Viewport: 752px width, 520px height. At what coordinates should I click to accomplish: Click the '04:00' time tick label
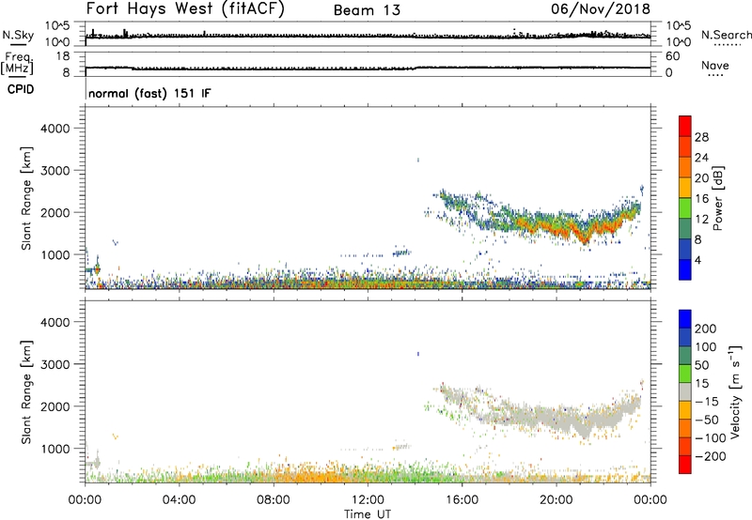click(x=179, y=500)
